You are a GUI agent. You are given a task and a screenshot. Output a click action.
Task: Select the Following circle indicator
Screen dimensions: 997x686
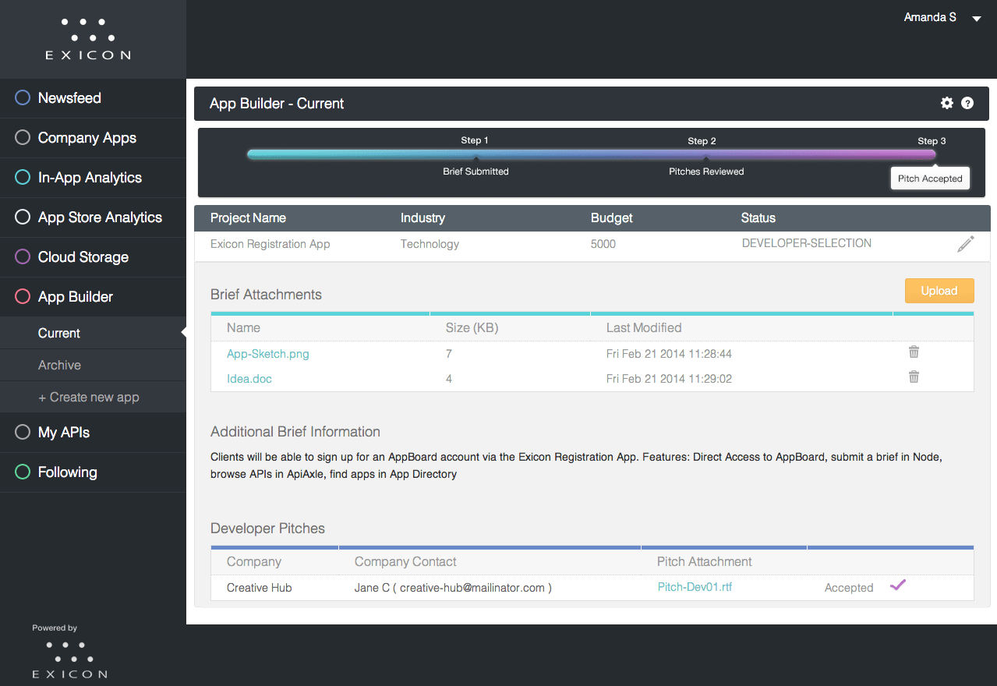23,472
